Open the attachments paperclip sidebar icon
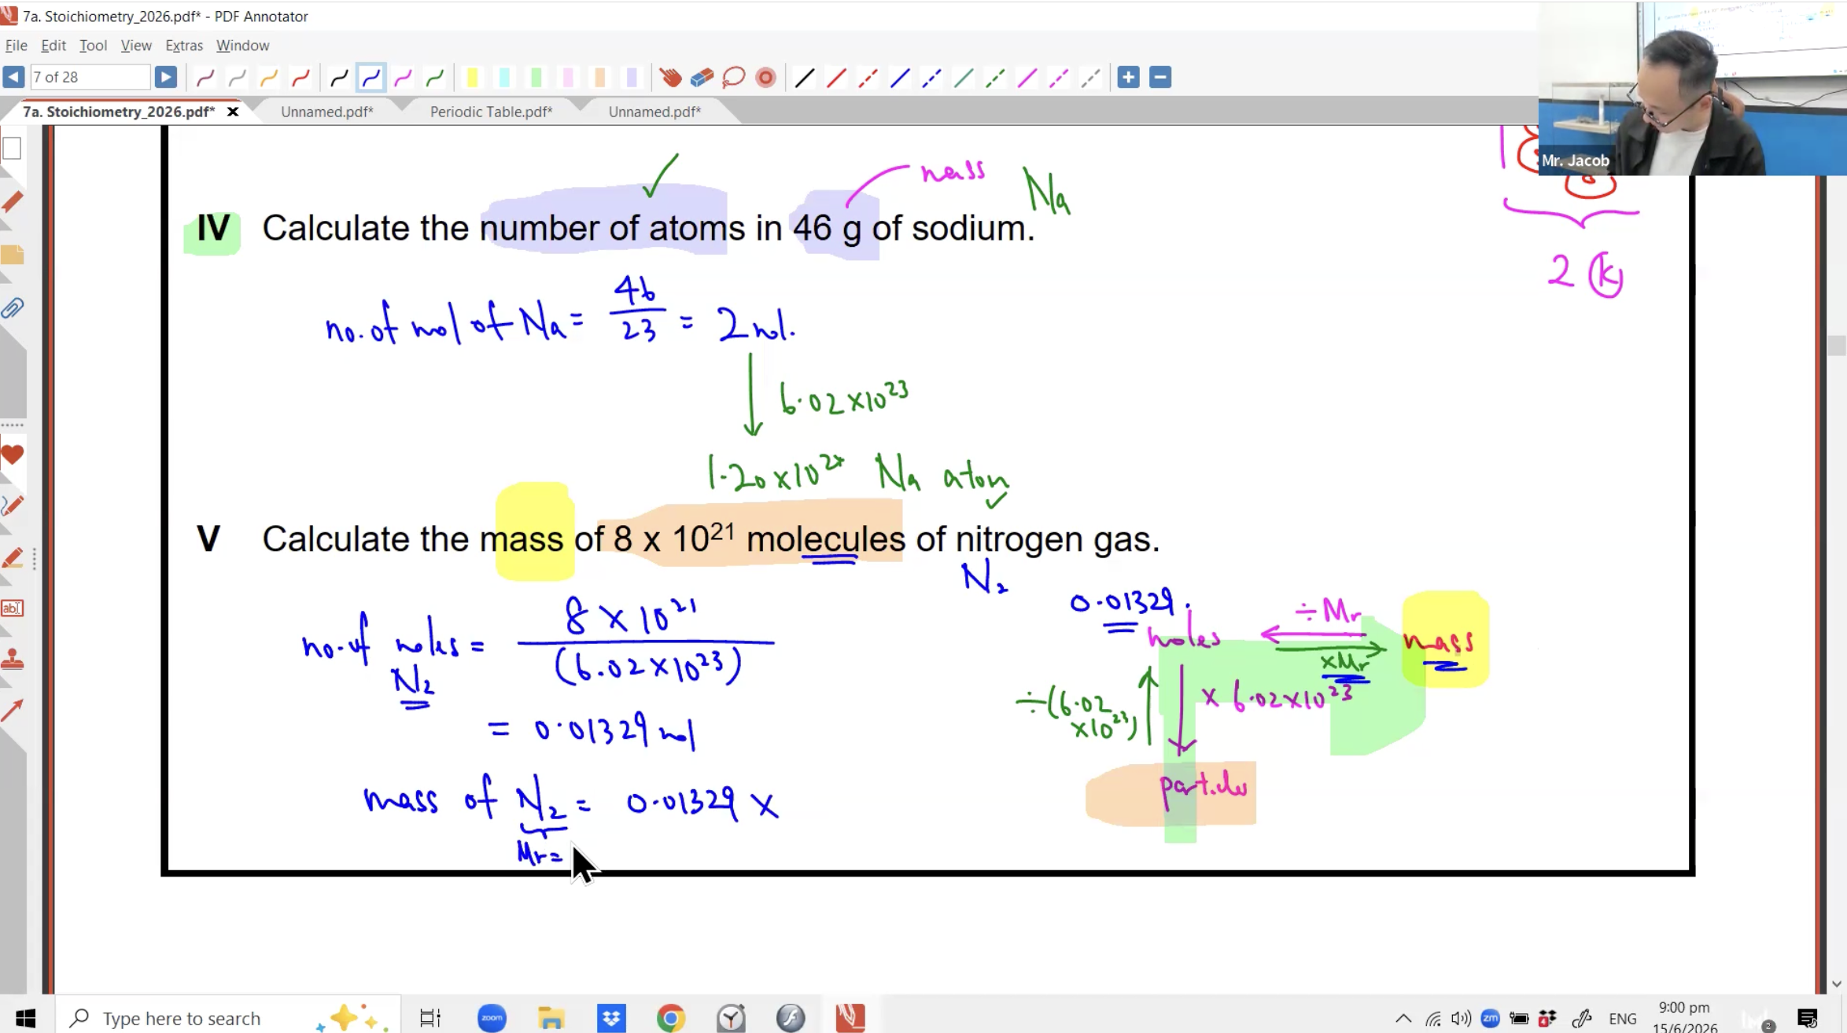Screen dimensions: 1847x1033 click(x=12, y=307)
